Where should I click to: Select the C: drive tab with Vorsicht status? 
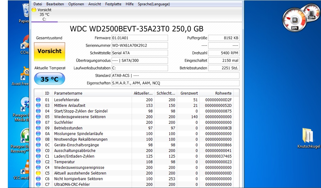[45, 14]
